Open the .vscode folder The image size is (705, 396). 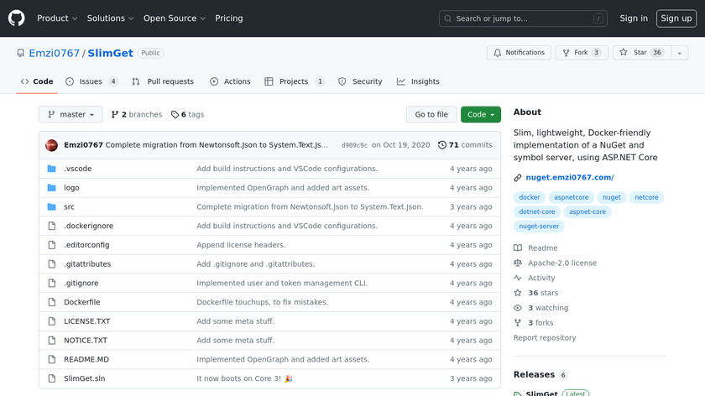pos(77,169)
